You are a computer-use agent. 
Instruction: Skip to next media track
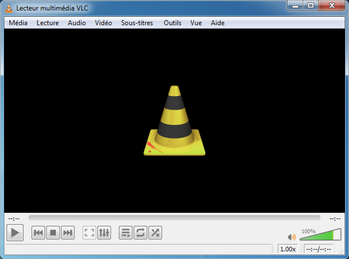68,233
